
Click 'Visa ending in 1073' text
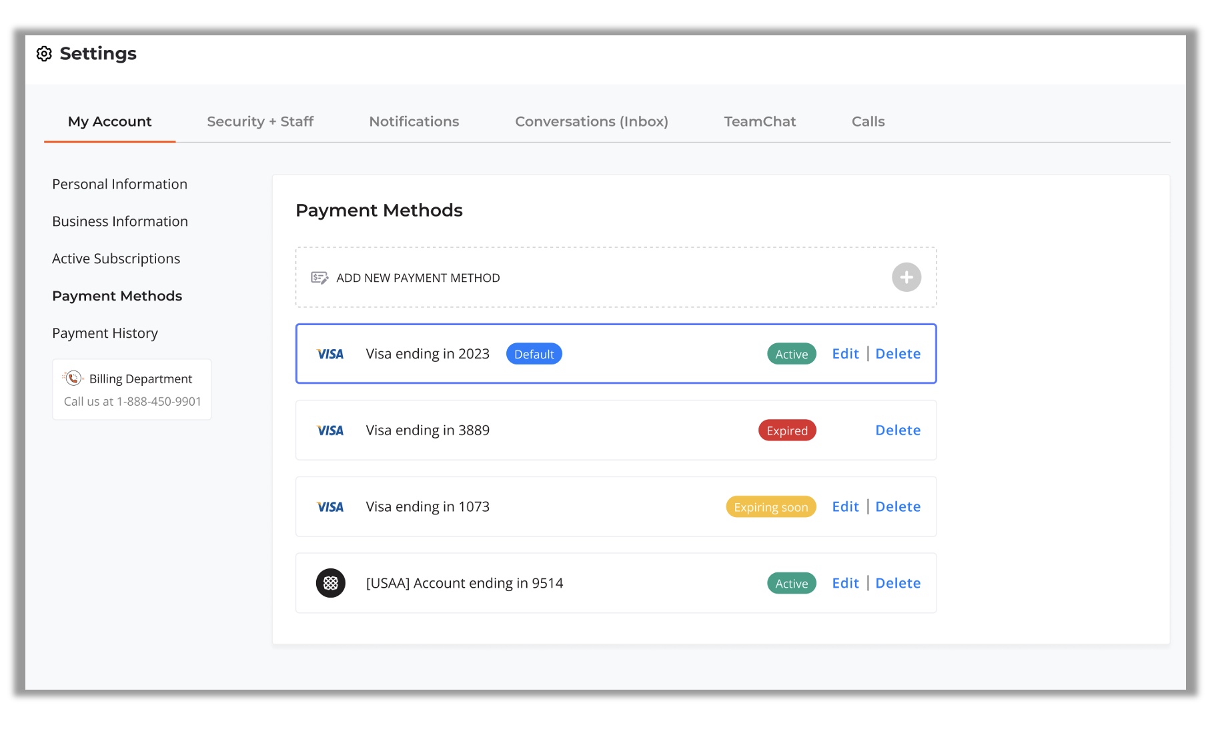(x=428, y=506)
